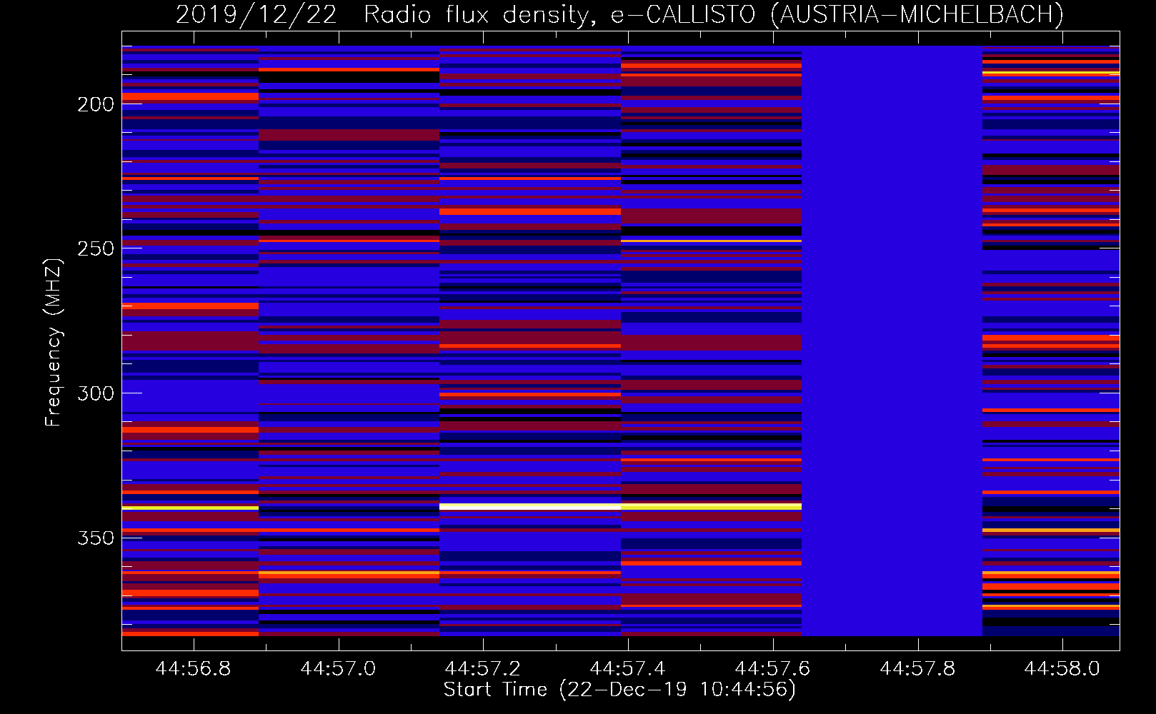1156x714 pixels.
Task: Click the 200 frequency tick label
Action: (x=96, y=105)
